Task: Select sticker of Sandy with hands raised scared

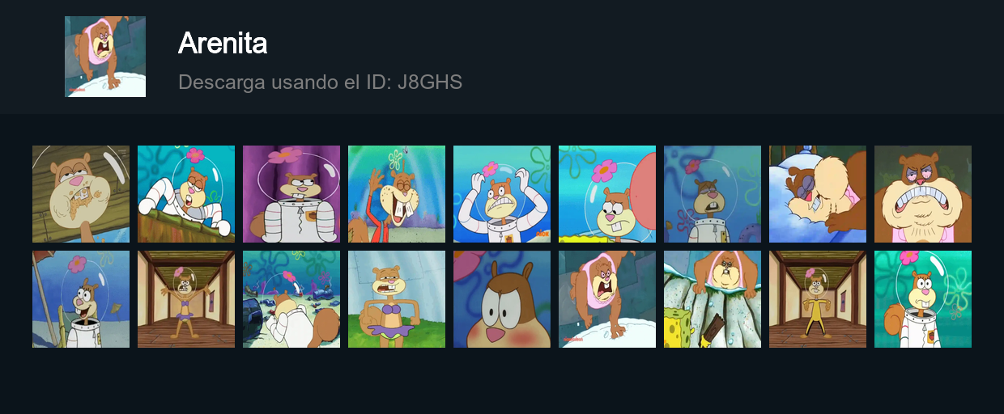Action: pyautogui.click(x=502, y=194)
